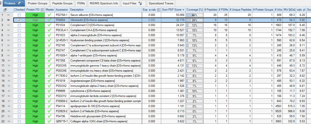
Task: Toggle the Sum PEP Score sort arrow
Action: tap(183, 10)
